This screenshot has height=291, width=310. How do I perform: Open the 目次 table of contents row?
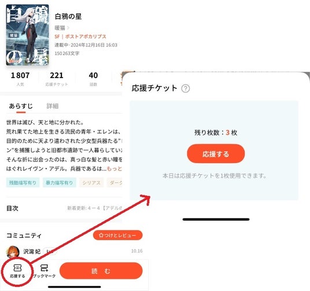(x=64, y=208)
